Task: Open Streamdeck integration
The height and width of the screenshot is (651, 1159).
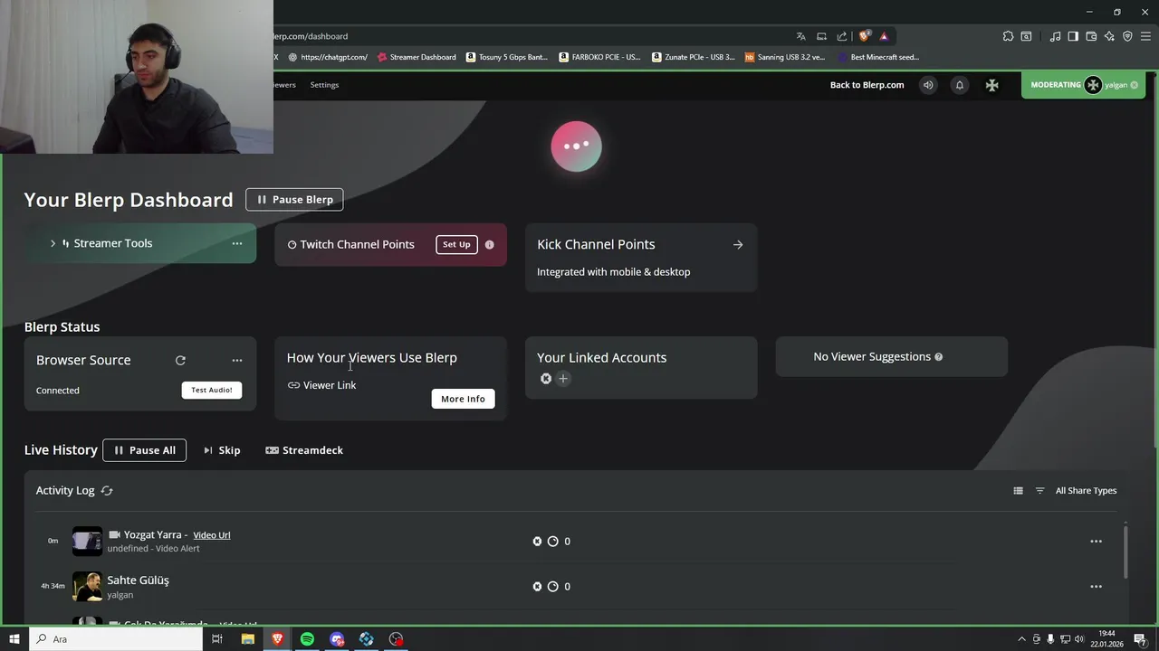Action: point(304,450)
